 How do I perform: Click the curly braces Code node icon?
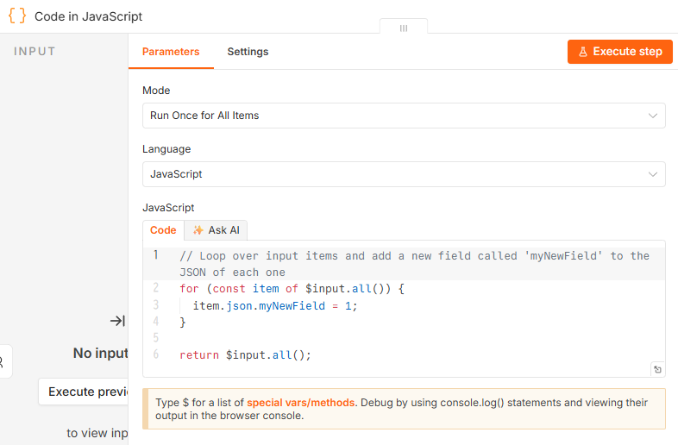click(x=17, y=16)
